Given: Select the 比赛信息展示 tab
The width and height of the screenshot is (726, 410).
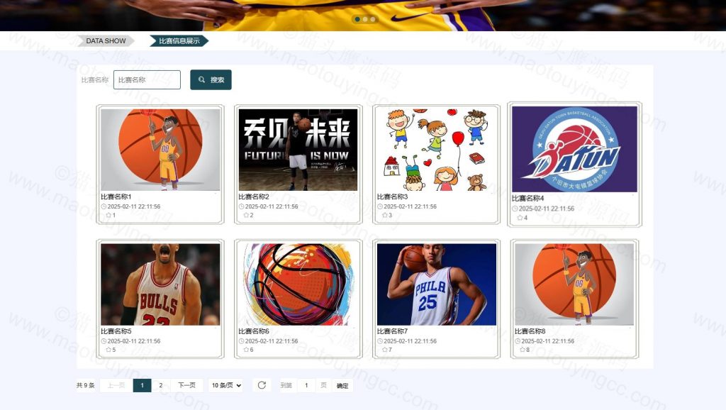Looking at the screenshot, I should 179,40.
